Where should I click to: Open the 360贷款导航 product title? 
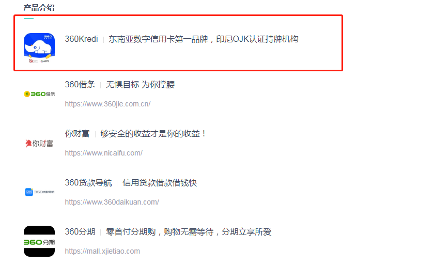click(x=88, y=182)
